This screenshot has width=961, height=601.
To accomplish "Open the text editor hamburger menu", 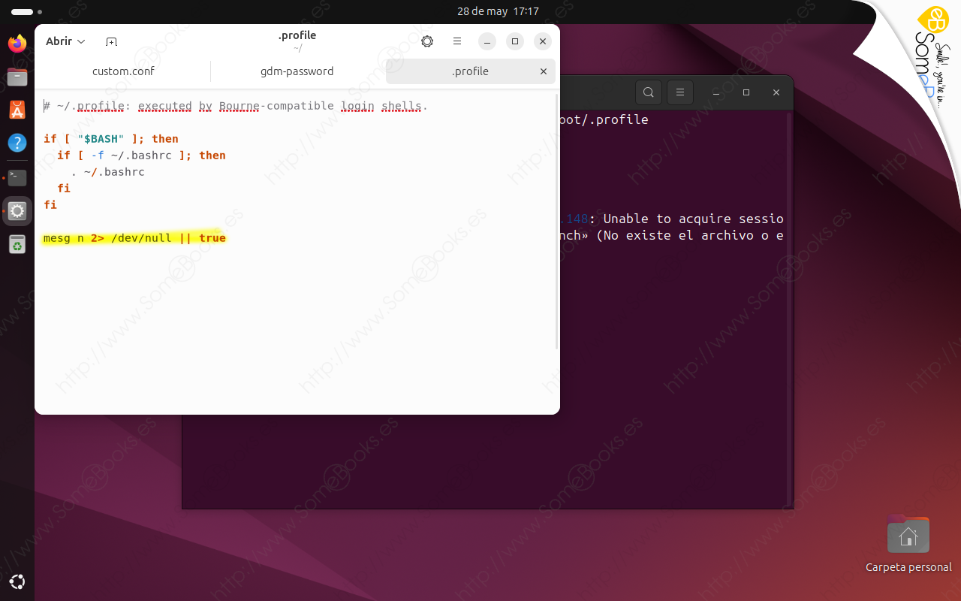I will (457, 41).
